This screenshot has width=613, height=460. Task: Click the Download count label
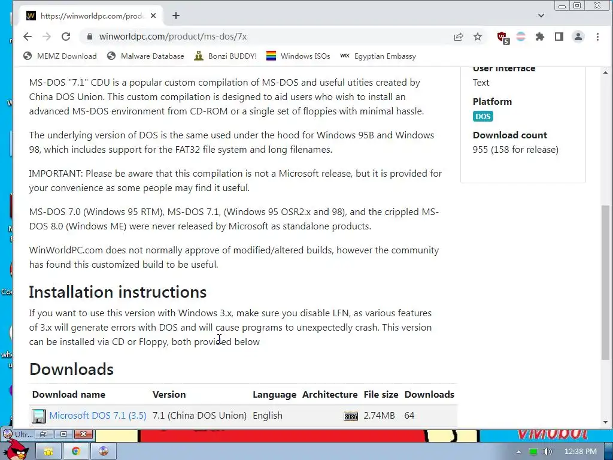(x=510, y=135)
